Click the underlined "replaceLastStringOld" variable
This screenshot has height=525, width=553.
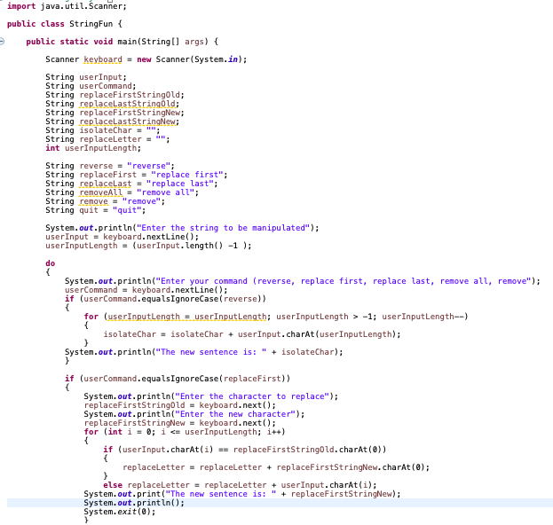pyautogui.click(x=127, y=104)
